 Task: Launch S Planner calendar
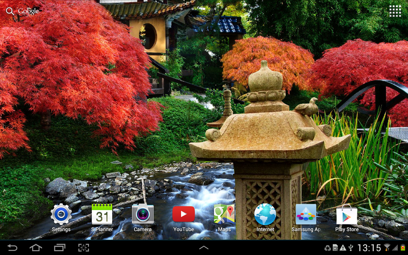(x=102, y=215)
